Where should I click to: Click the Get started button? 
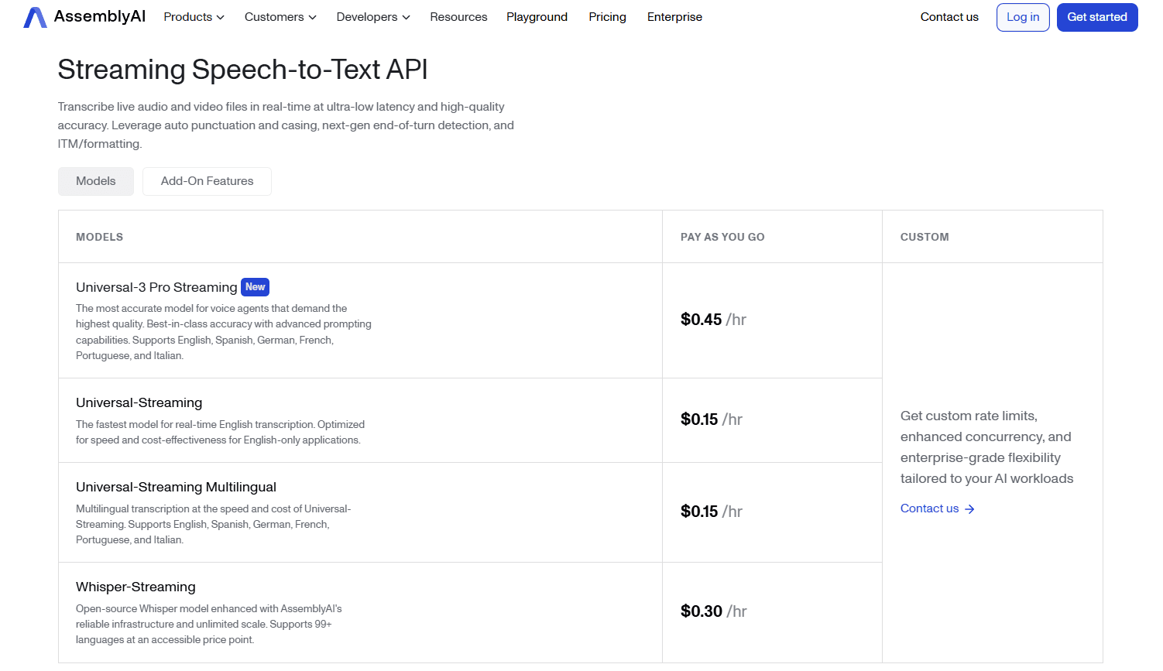1097,17
